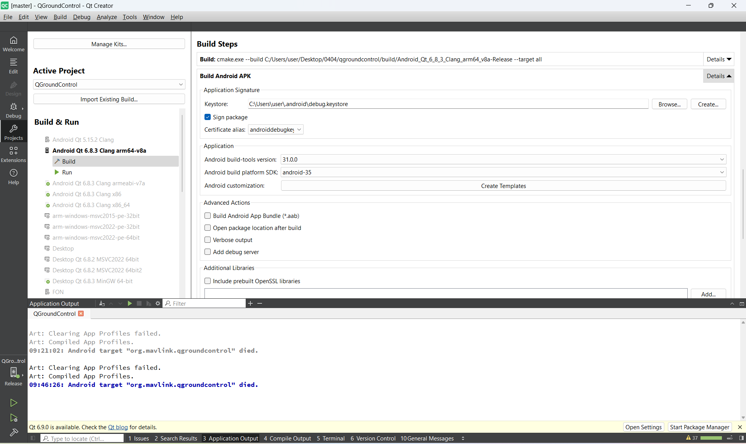
Task: Open the Active Project dropdown
Action: coord(109,84)
